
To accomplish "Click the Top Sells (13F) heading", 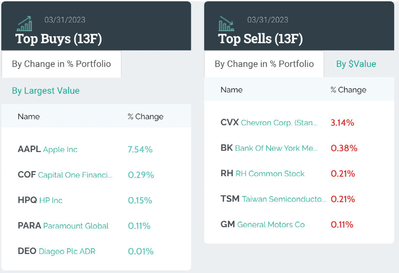I will click(x=260, y=38).
